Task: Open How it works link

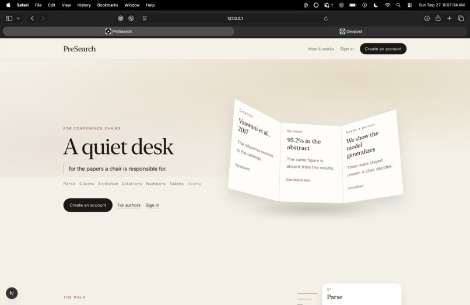Action: (321, 48)
